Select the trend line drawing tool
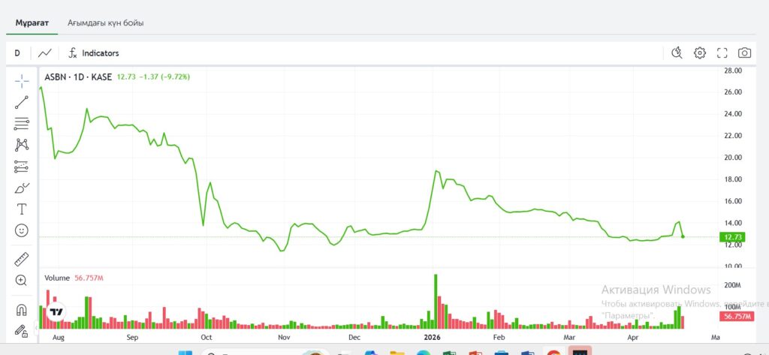Screen dimensions: 769x355 (22, 102)
